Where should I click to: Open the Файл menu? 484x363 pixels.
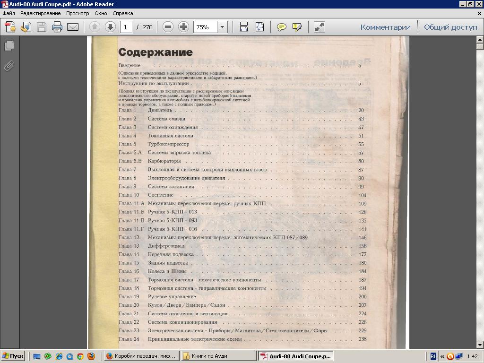[9, 13]
